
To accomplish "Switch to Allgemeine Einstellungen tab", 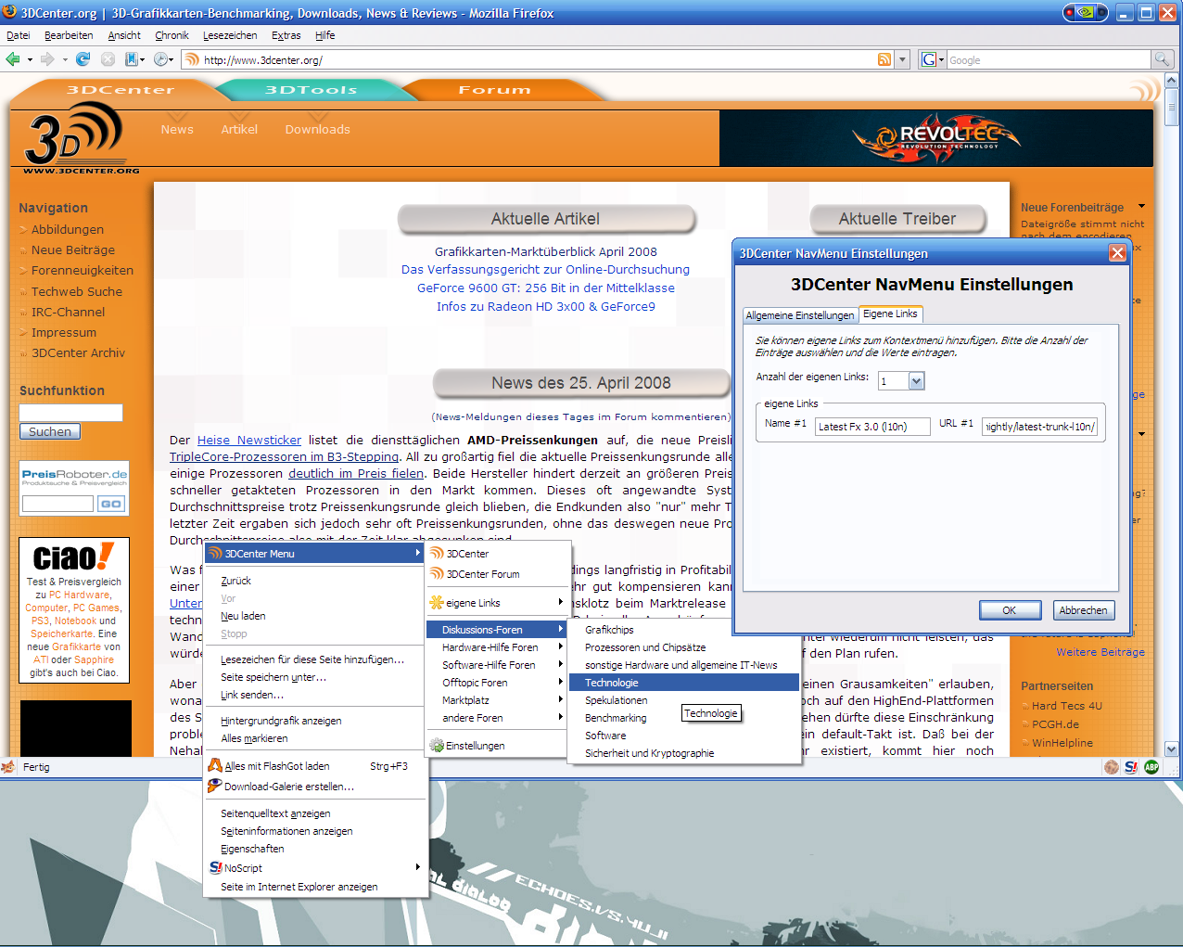I will pos(799,315).
